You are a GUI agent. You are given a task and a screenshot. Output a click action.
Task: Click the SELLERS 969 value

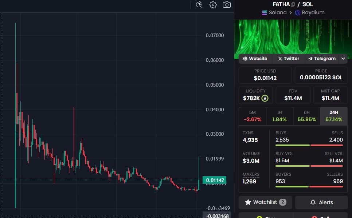click(x=338, y=181)
